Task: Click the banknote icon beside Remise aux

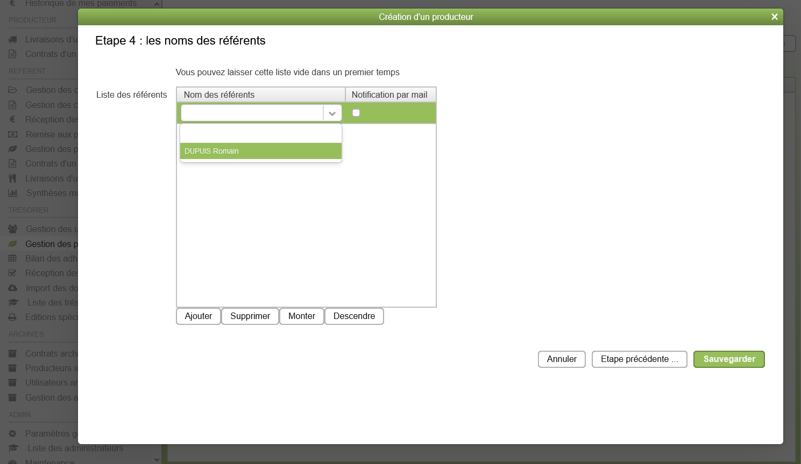Action: [x=13, y=134]
